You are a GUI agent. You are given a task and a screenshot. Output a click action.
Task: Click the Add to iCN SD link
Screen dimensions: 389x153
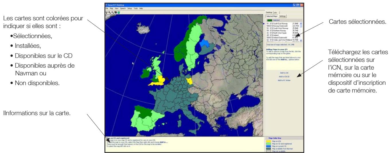pos(283,76)
